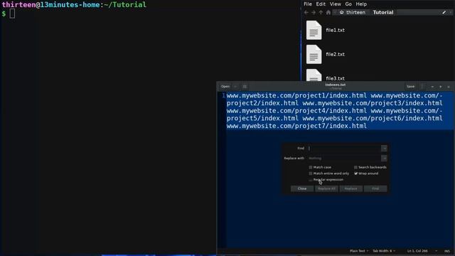Click Open button in text editor

[x=225, y=87]
